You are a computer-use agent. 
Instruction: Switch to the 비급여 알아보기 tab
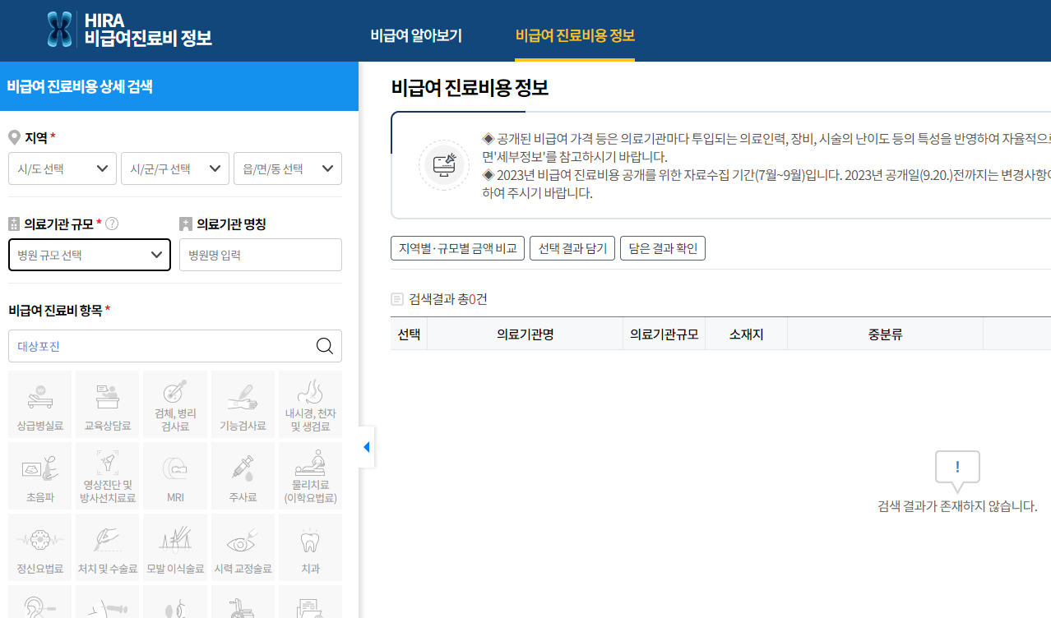[x=416, y=36]
